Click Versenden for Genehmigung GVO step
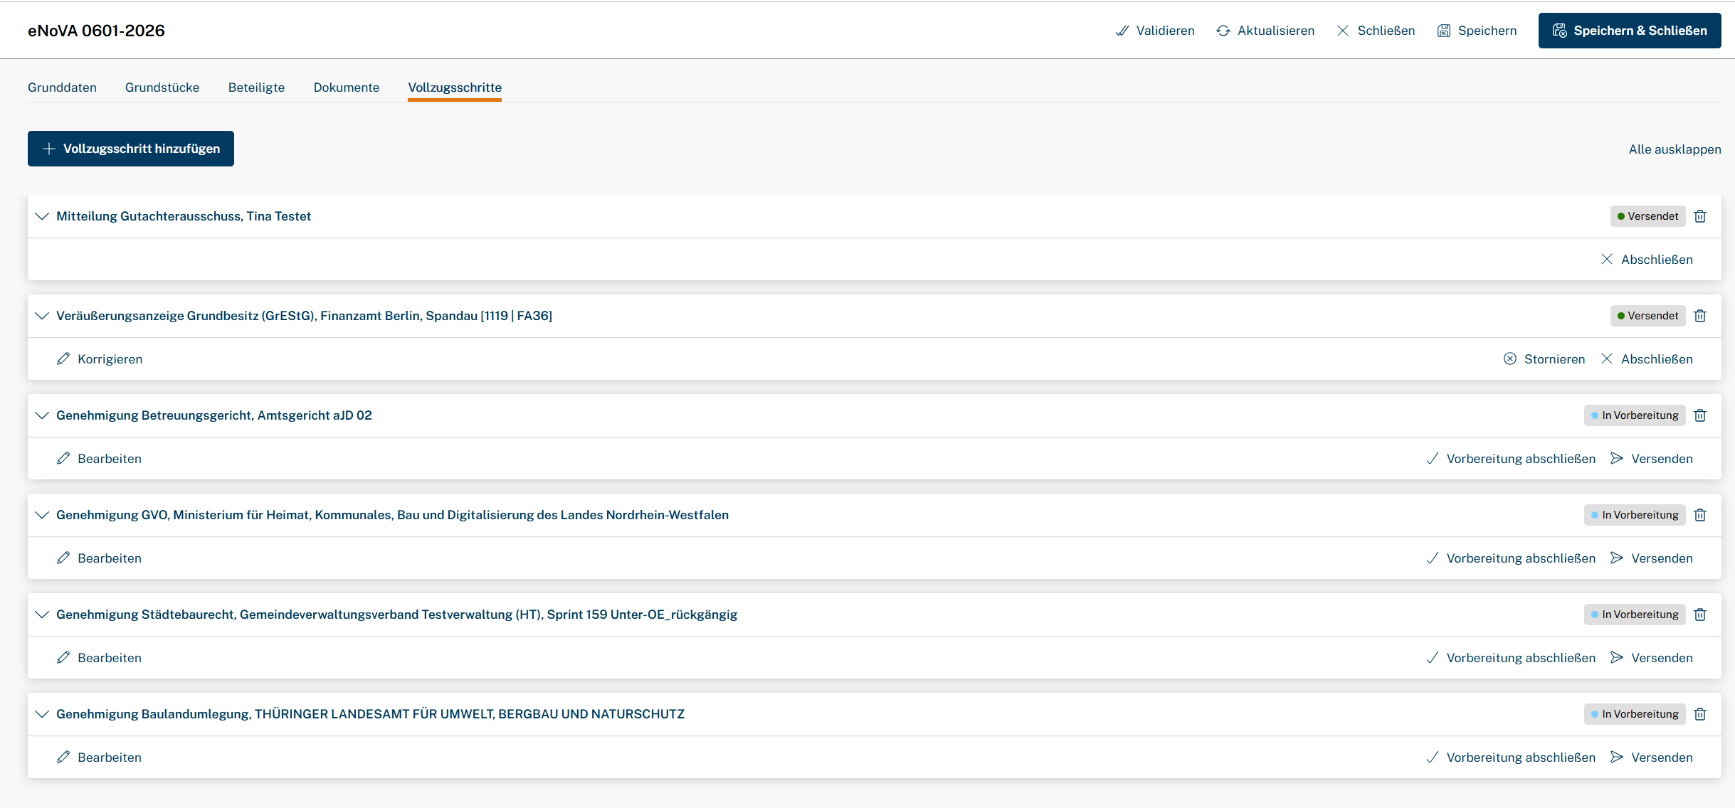Image resolution: width=1735 pixels, height=808 pixels. coord(1652,558)
